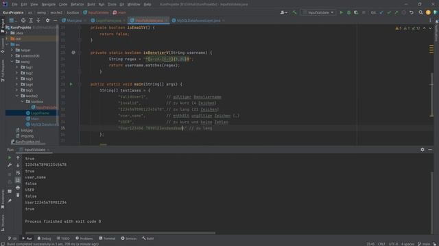Pin the Run tab with pin icon

coord(10,200)
